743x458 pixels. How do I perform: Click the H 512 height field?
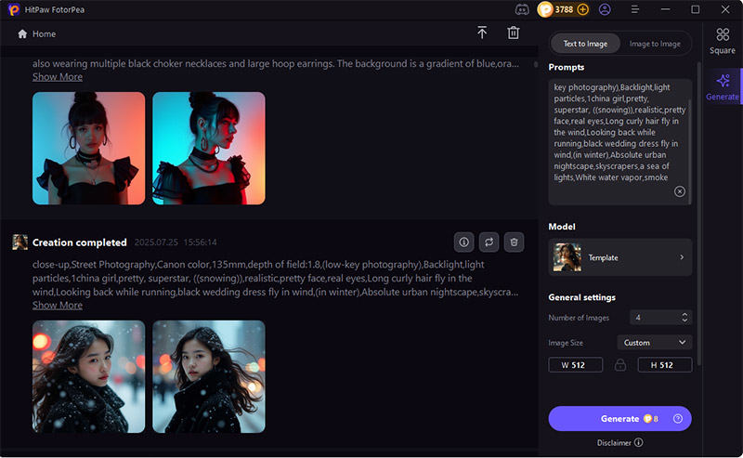pos(665,365)
